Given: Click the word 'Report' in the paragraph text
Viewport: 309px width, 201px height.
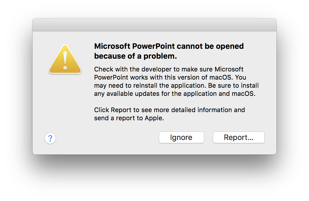Looking at the screenshot, I should tap(121, 110).
